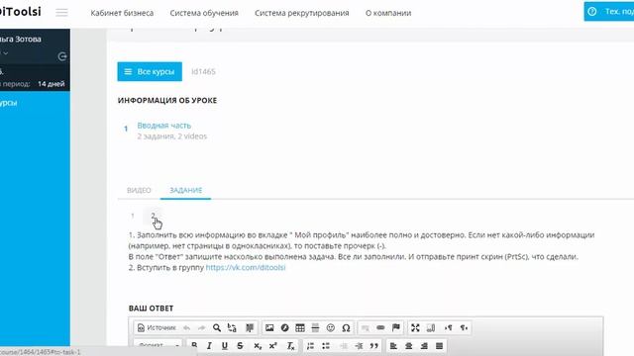634x356 pixels.
Task: Open О компании menu
Action: pyautogui.click(x=388, y=13)
